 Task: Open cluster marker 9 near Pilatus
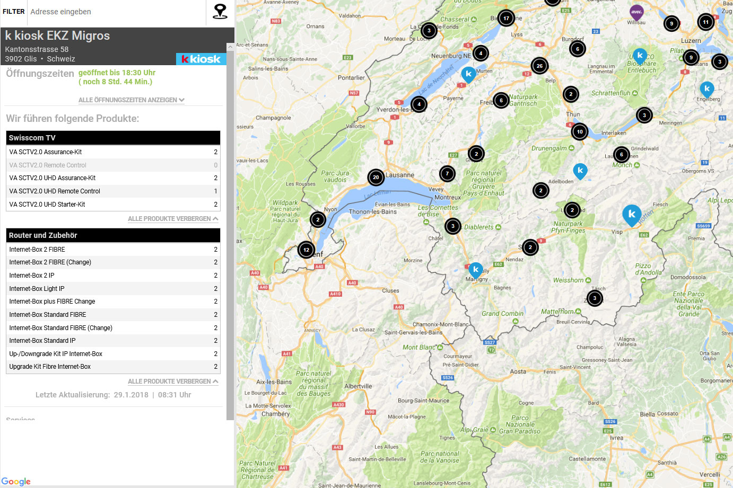click(x=691, y=57)
